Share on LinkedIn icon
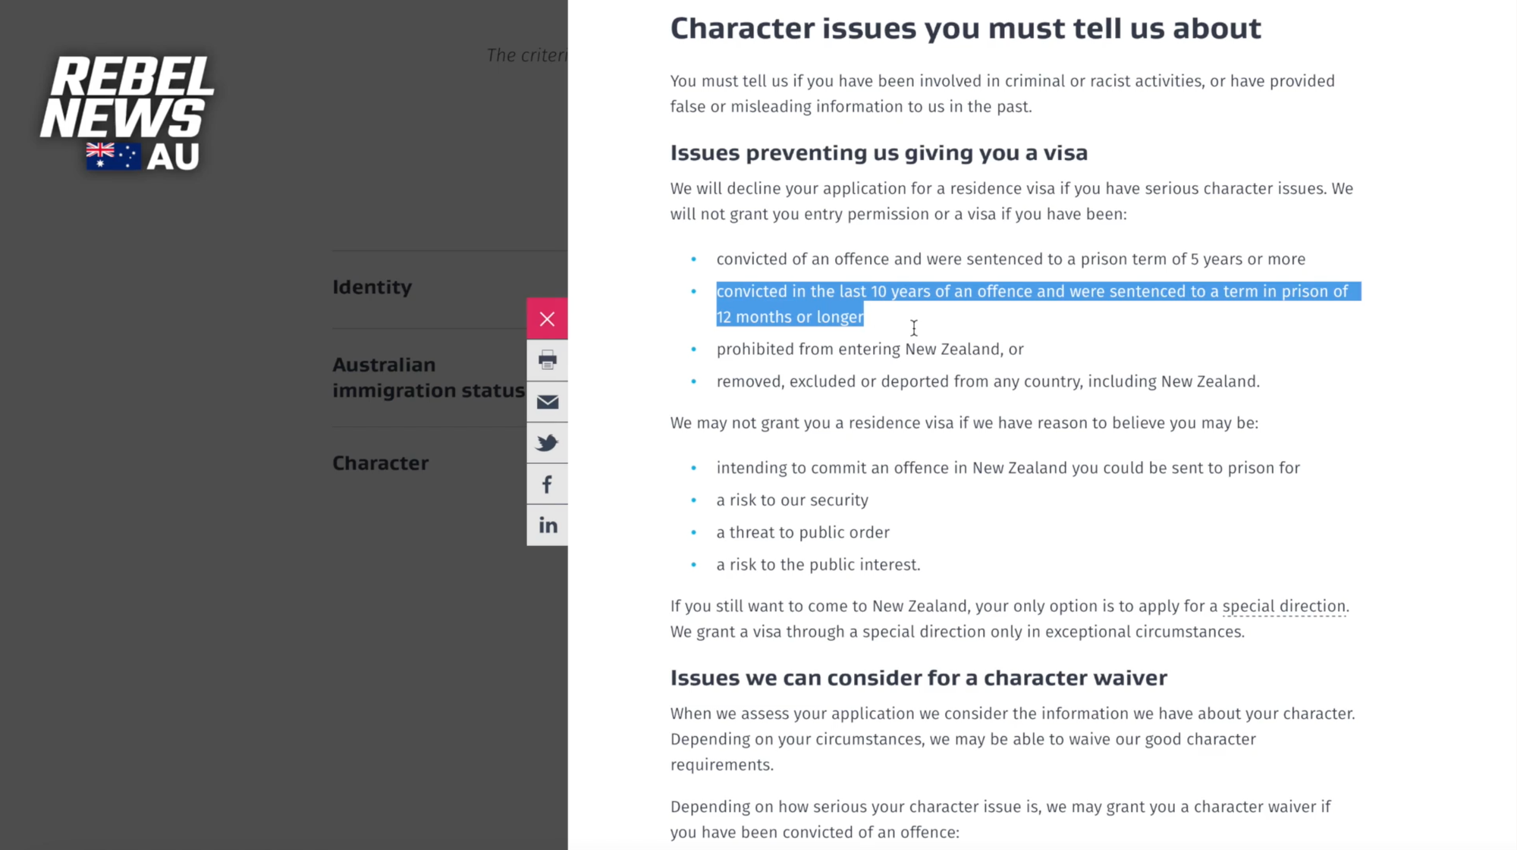The height and width of the screenshot is (850, 1517). (547, 525)
